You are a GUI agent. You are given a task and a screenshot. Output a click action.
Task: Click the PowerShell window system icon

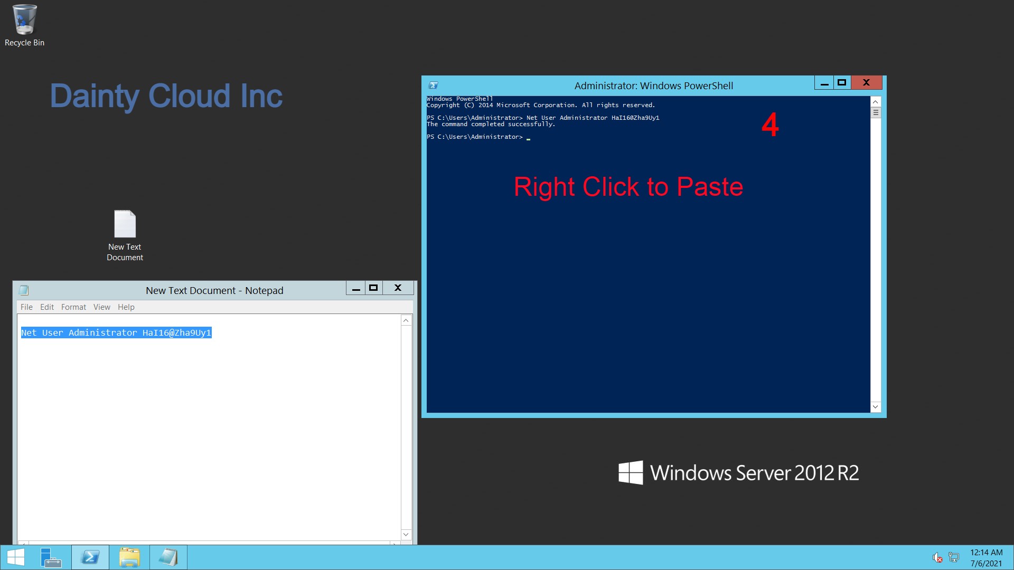tap(433, 85)
